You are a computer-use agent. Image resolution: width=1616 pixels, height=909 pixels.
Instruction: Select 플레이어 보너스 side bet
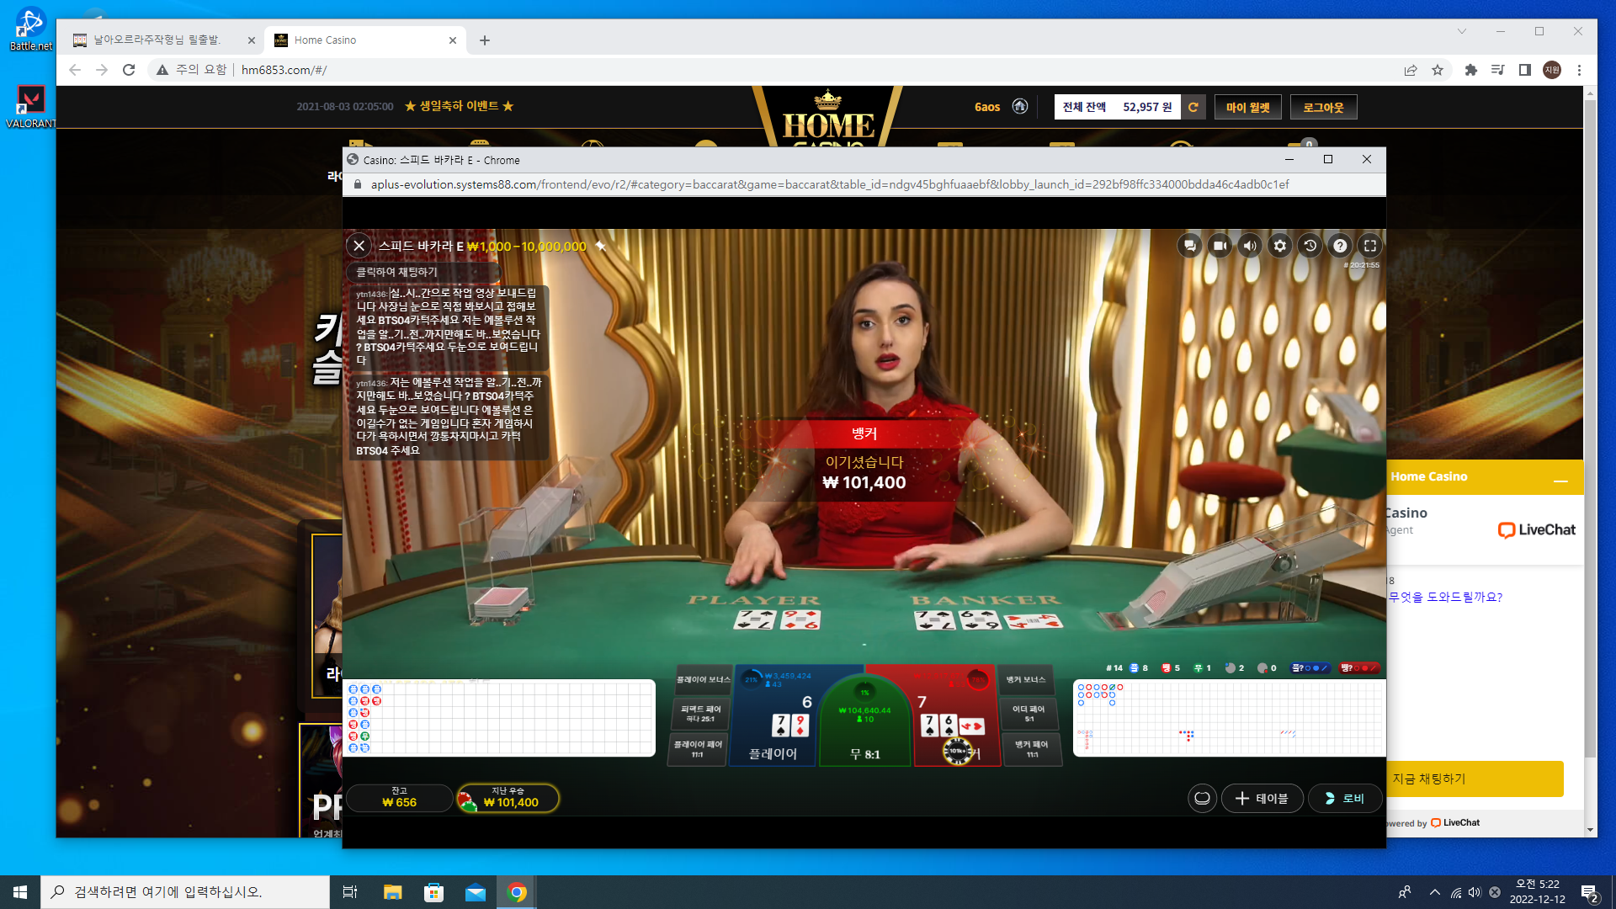pos(703,680)
